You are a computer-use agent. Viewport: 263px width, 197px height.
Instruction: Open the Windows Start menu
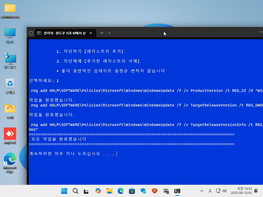pos(64,191)
